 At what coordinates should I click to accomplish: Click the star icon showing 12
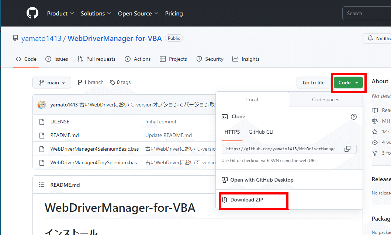[x=375, y=132]
